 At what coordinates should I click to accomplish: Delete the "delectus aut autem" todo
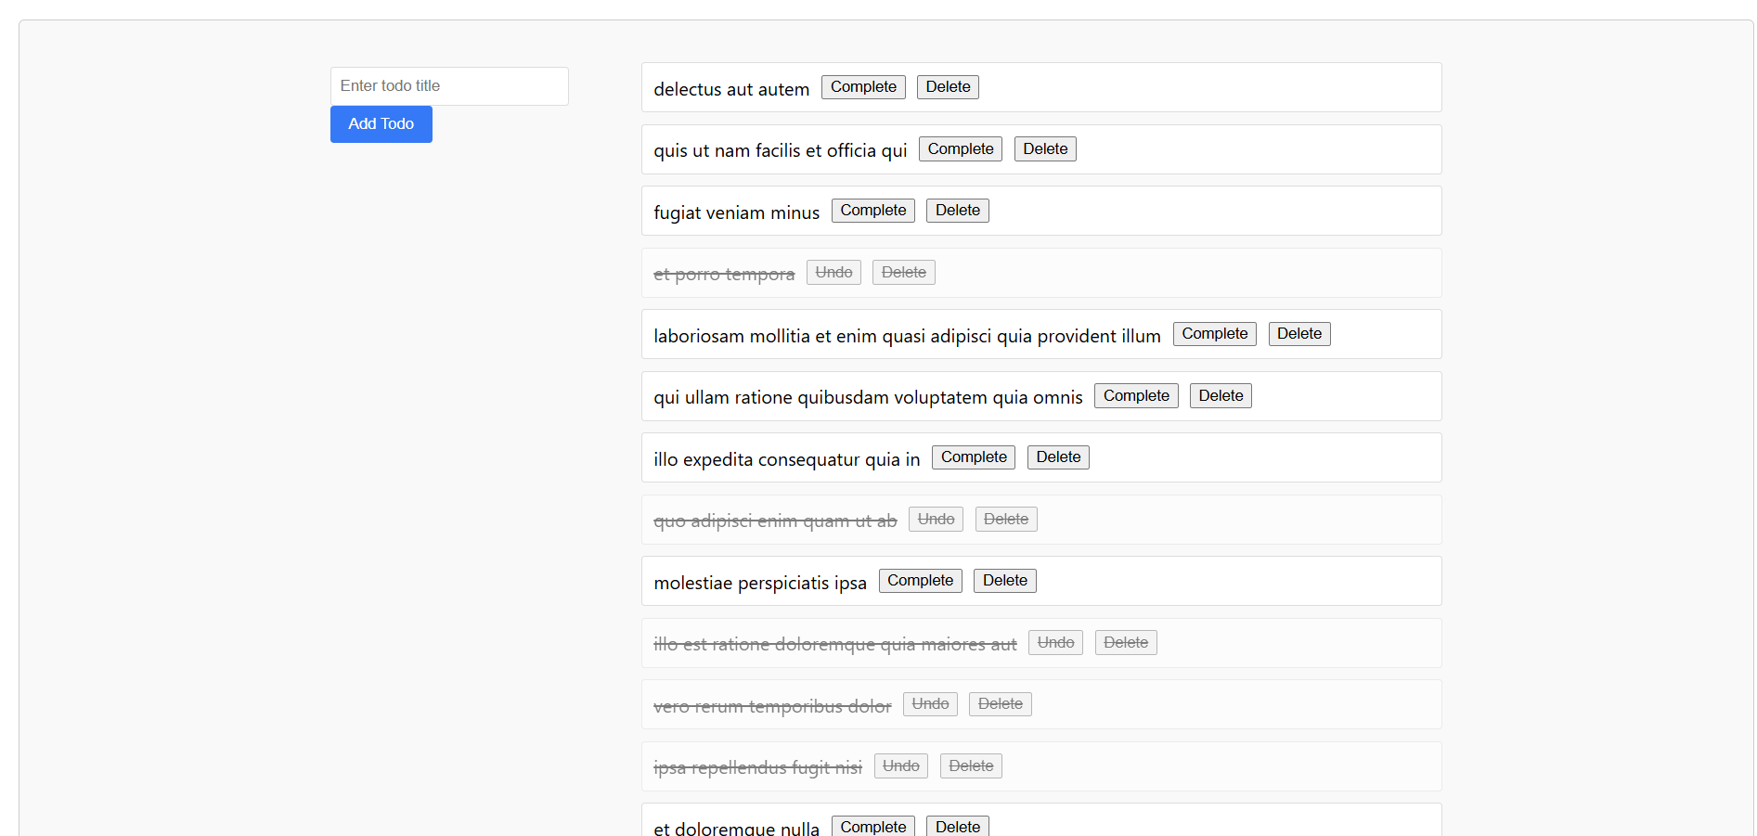pyautogui.click(x=947, y=86)
